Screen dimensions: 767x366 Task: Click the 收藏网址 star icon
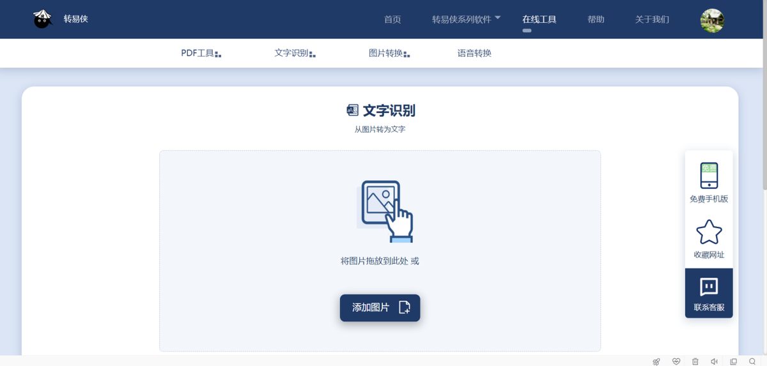pos(709,232)
